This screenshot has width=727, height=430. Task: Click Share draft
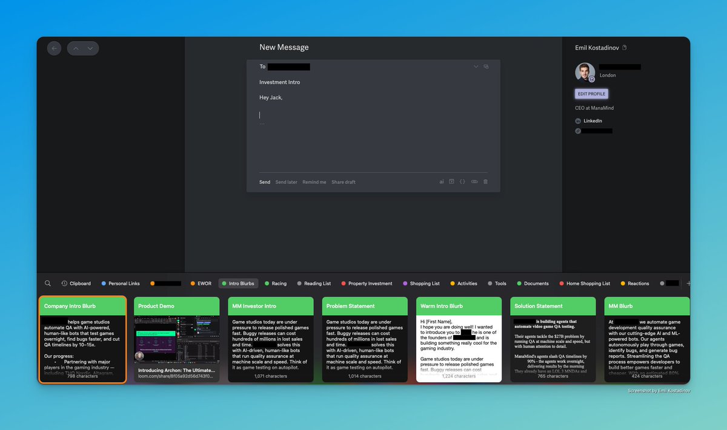tap(344, 182)
